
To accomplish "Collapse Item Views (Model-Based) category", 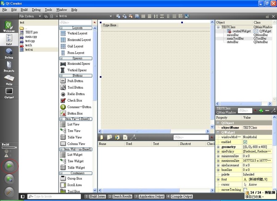I will tap(61, 119).
